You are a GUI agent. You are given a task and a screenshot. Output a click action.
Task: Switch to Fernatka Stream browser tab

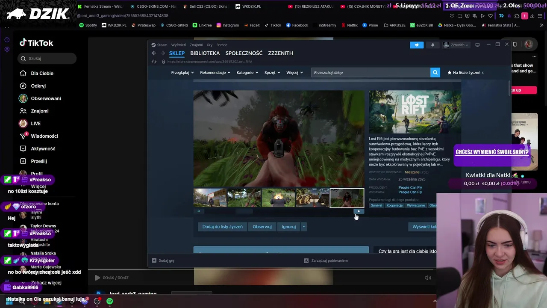click(100, 6)
